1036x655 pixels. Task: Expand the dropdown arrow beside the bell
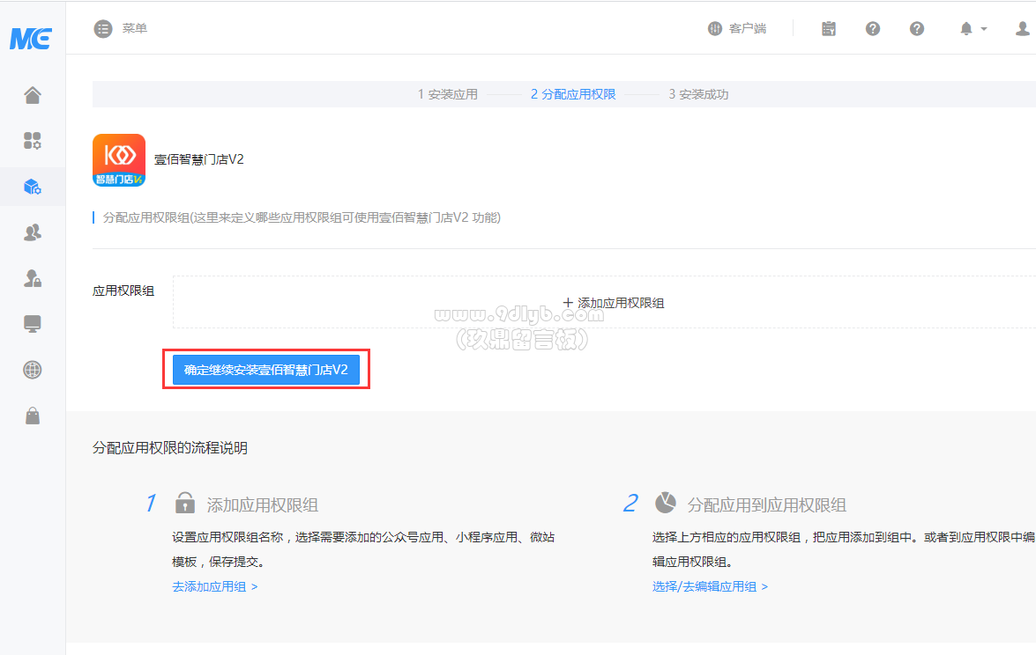point(984,29)
